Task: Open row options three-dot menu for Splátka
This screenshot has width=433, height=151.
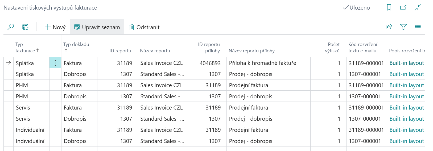Action: (55, 63)
